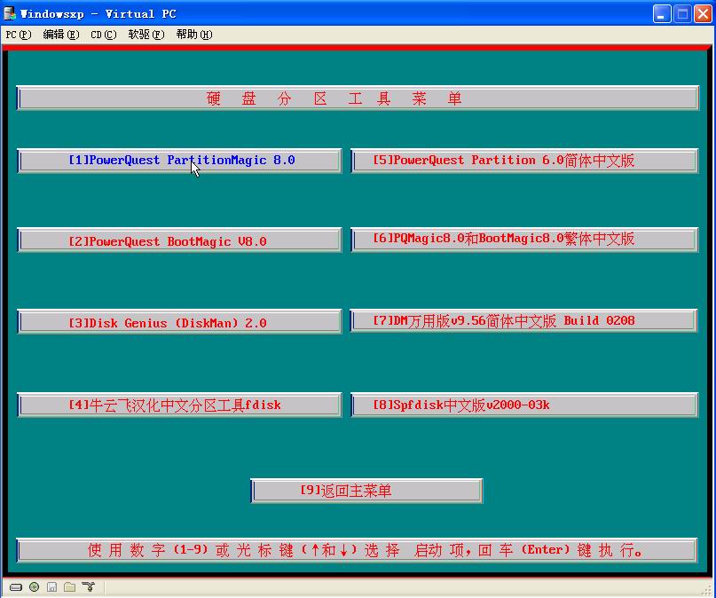Click [9]返回主菜单 to return

[x=366, y=491]
